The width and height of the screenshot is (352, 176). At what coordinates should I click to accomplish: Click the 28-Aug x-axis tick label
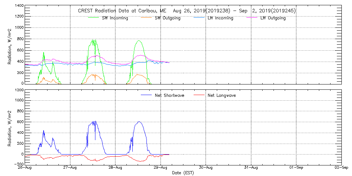(115, 168)
